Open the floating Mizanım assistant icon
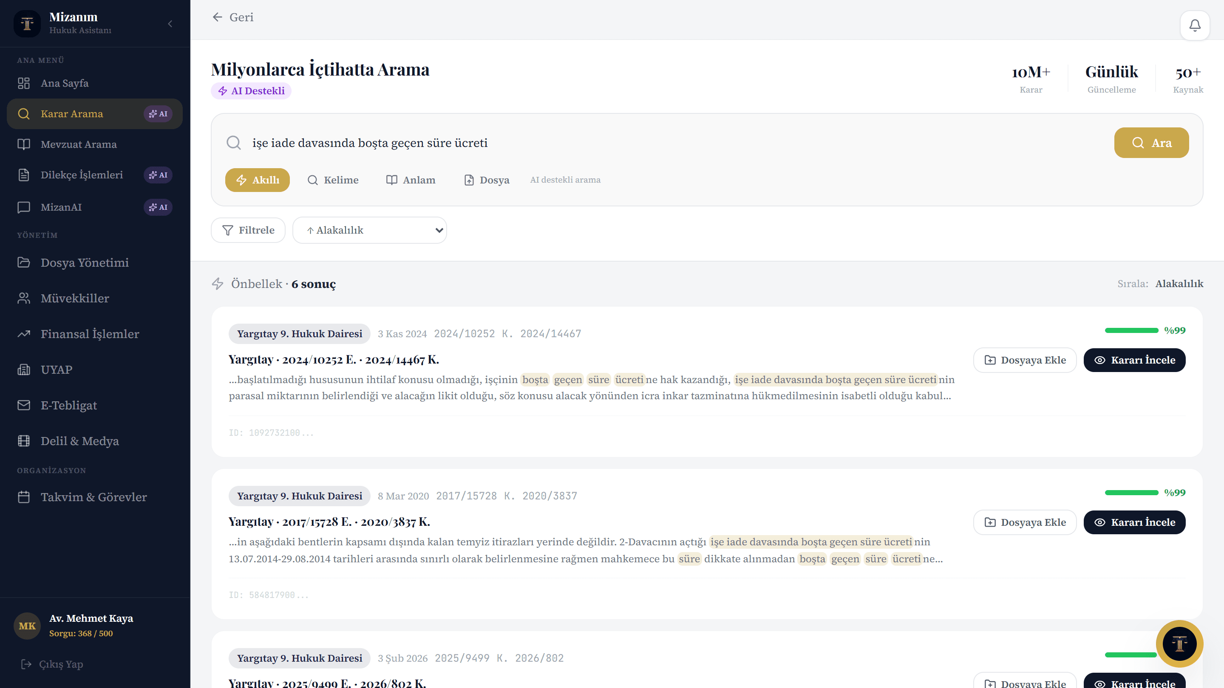 point(1179,643)
